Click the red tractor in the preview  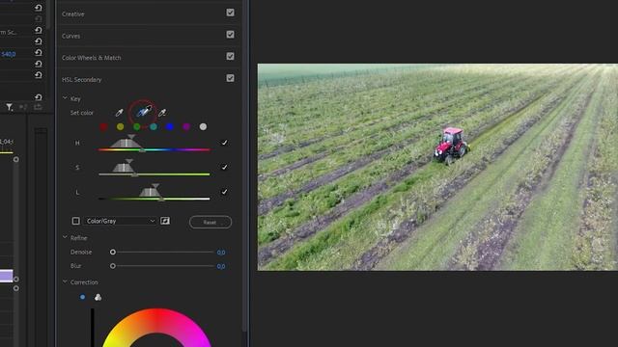pyautogui.click(x=451, y=145)
